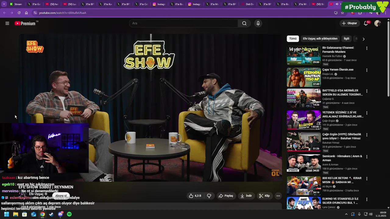390x219 pixels.
Task: Open ELWIND VE STANSFIELD İLE SILVER video title
Action: point(340,201)
